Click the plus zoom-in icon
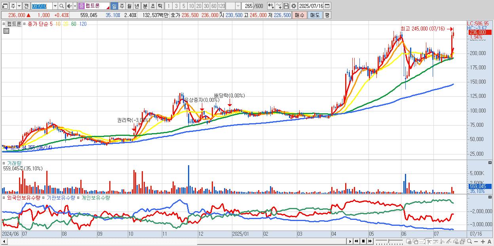This screenshot has height=246, width=494. [x=483, y=242]
